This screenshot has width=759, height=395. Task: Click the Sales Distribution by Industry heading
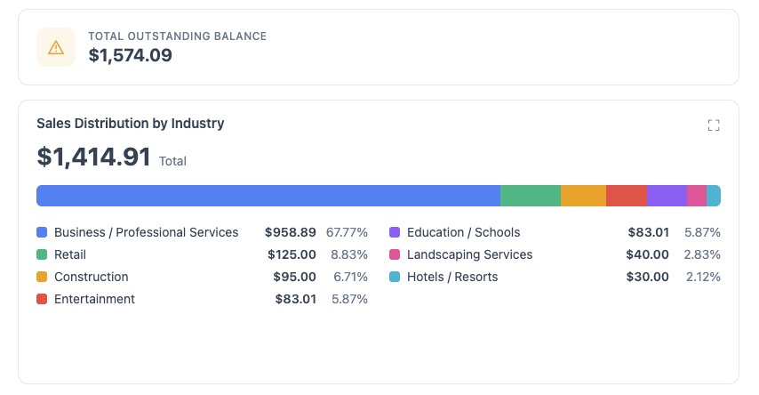tap(131, 124)
